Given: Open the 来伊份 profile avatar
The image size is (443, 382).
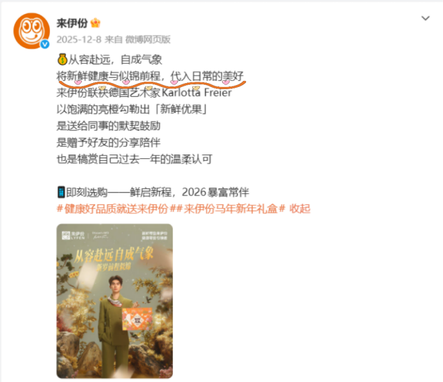Looking at the screenshot, I should point(32,31).
